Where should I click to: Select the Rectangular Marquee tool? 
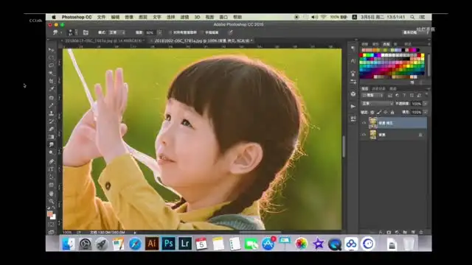pyautogui.click(x=52, y=57)
